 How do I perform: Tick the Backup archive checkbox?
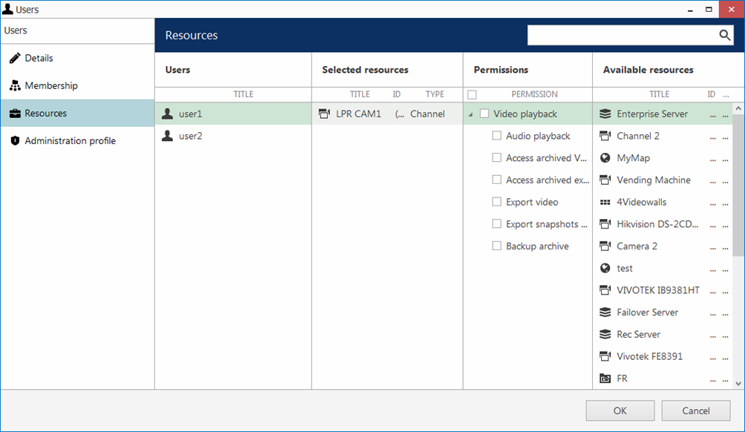point(497,246)
